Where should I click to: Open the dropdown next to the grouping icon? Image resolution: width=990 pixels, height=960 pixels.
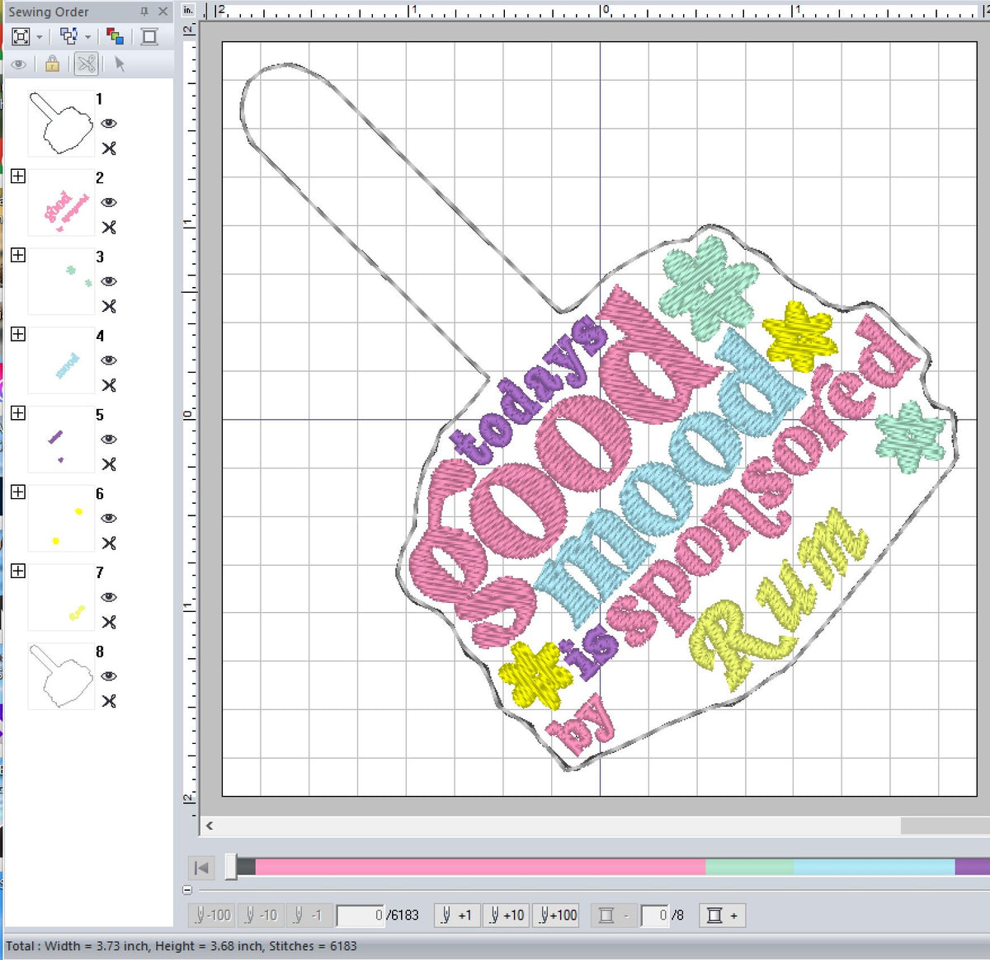point(85,36)
